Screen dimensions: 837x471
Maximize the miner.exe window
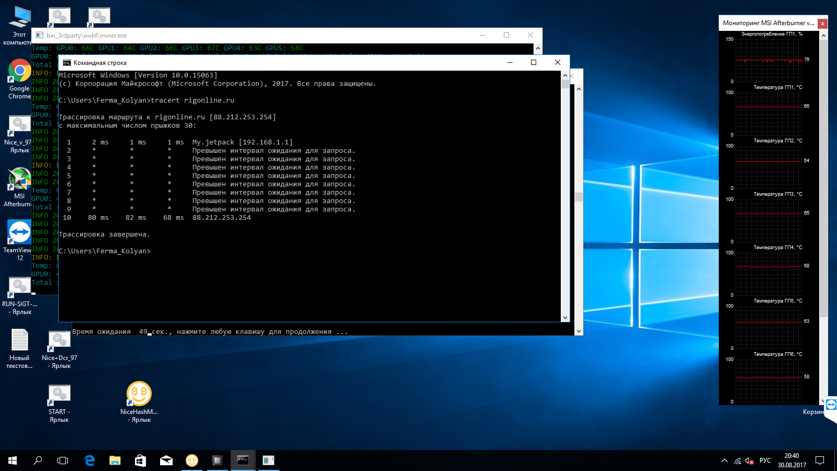[506, 35]
